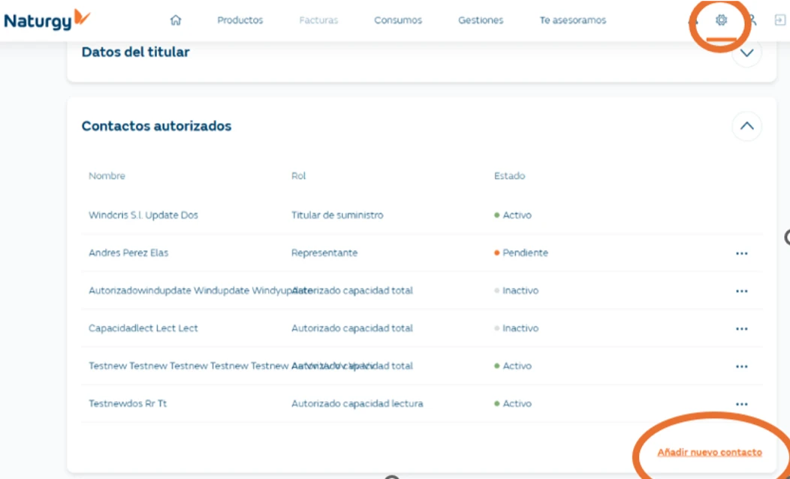790x479 pixels.
Task: Collapse the Contactos autorizados section
Action: tap(746, 126)
